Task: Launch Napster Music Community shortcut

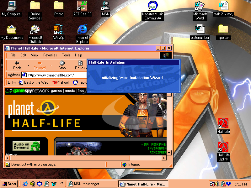Action: (x=153, y=10)
